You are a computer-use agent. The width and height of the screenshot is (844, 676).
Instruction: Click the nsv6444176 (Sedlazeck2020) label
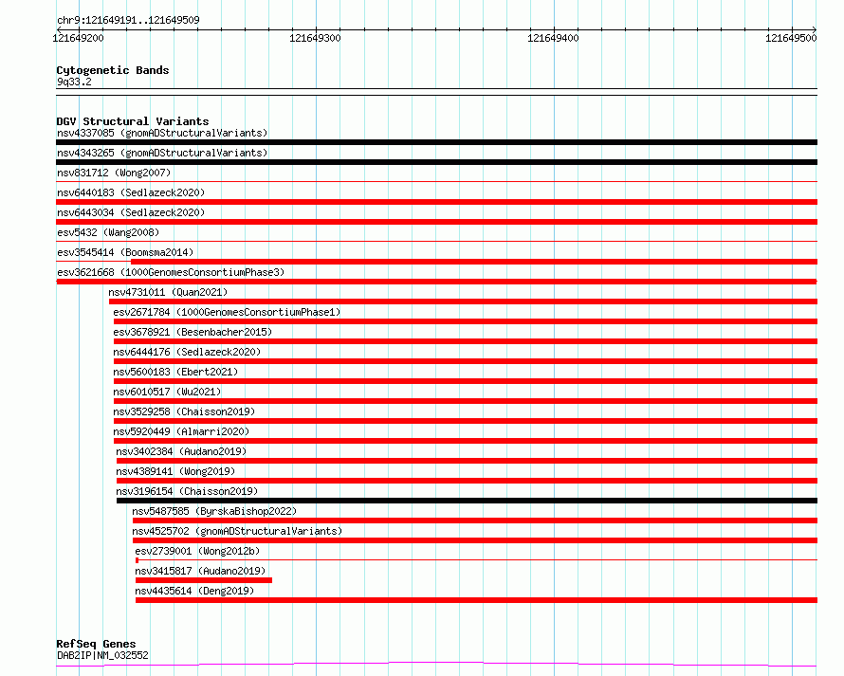pos(187,352)
